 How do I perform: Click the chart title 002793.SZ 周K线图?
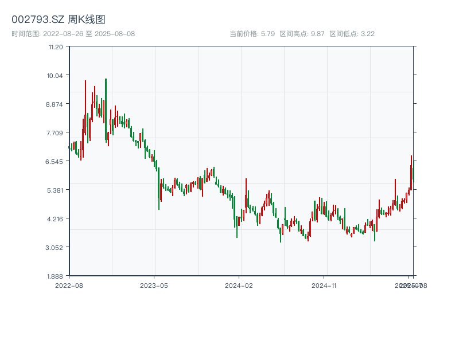click(x=59, y=19)
